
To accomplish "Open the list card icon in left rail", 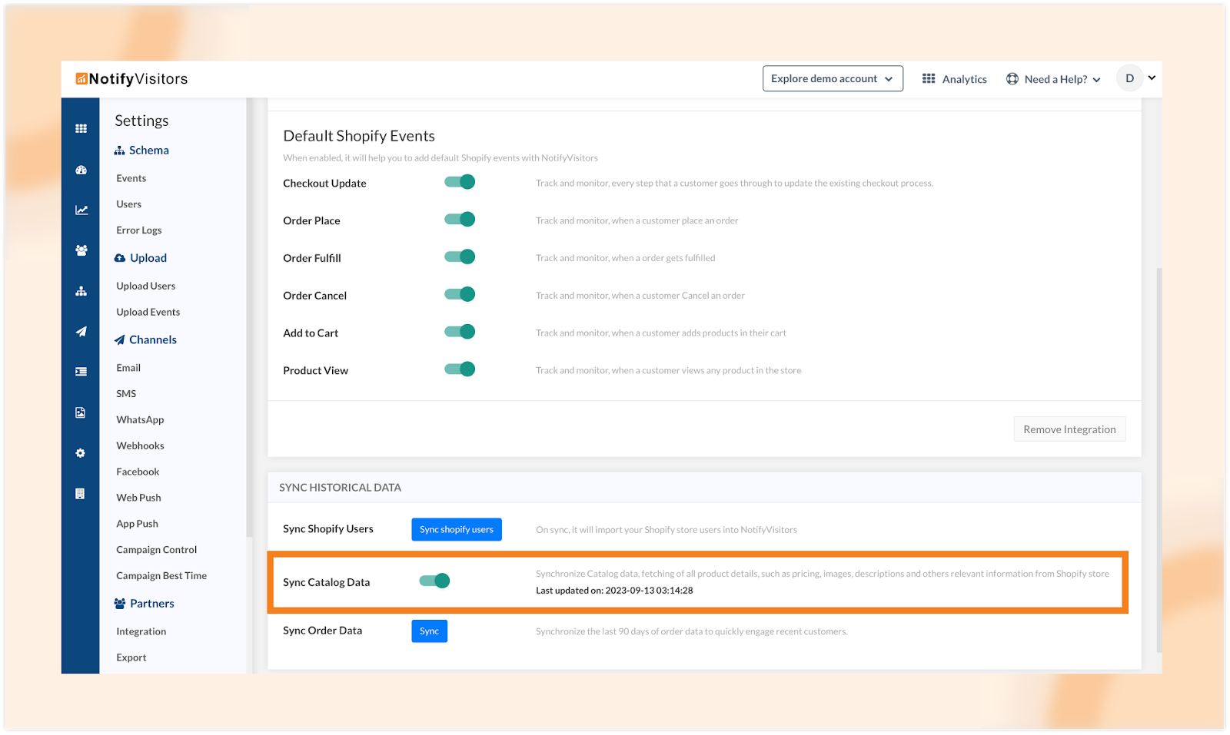I will coord(81,372).
